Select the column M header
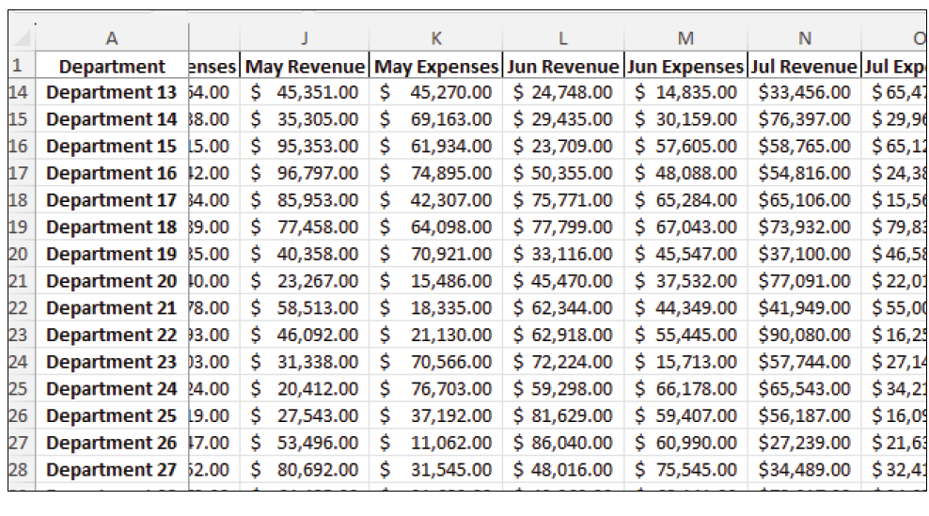The width and height of the screenshot is (929, 516). (685, 39)
